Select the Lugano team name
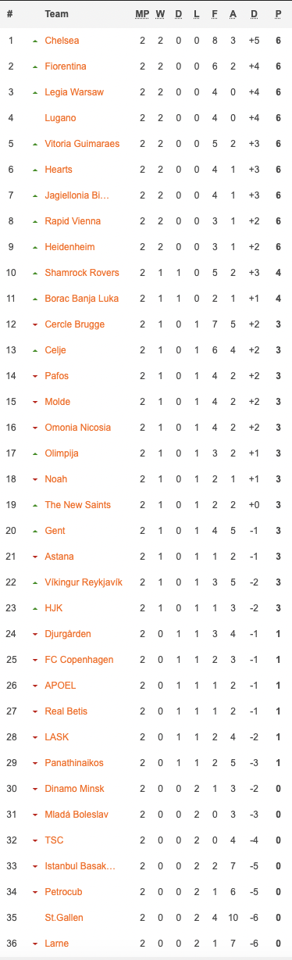 click(62, 118)
